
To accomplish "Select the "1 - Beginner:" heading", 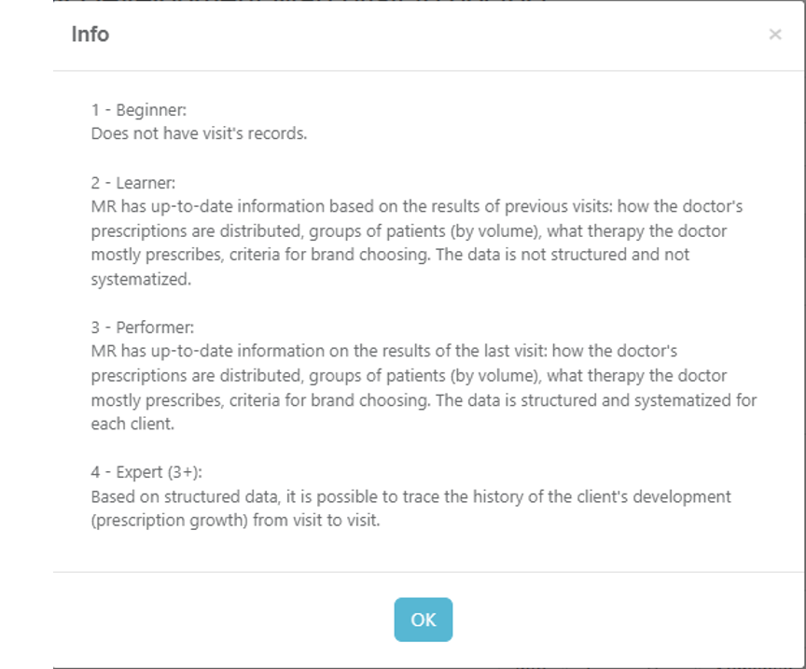I will click(138, 109).
